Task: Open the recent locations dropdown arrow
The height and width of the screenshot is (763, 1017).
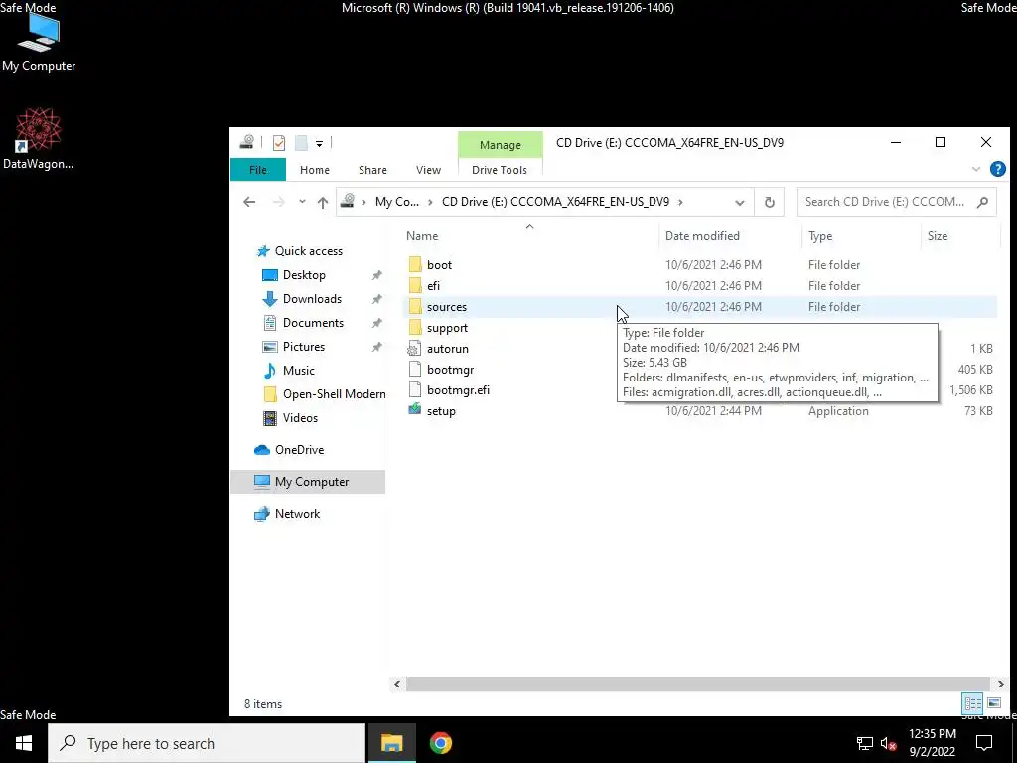Action: point(302,202)
